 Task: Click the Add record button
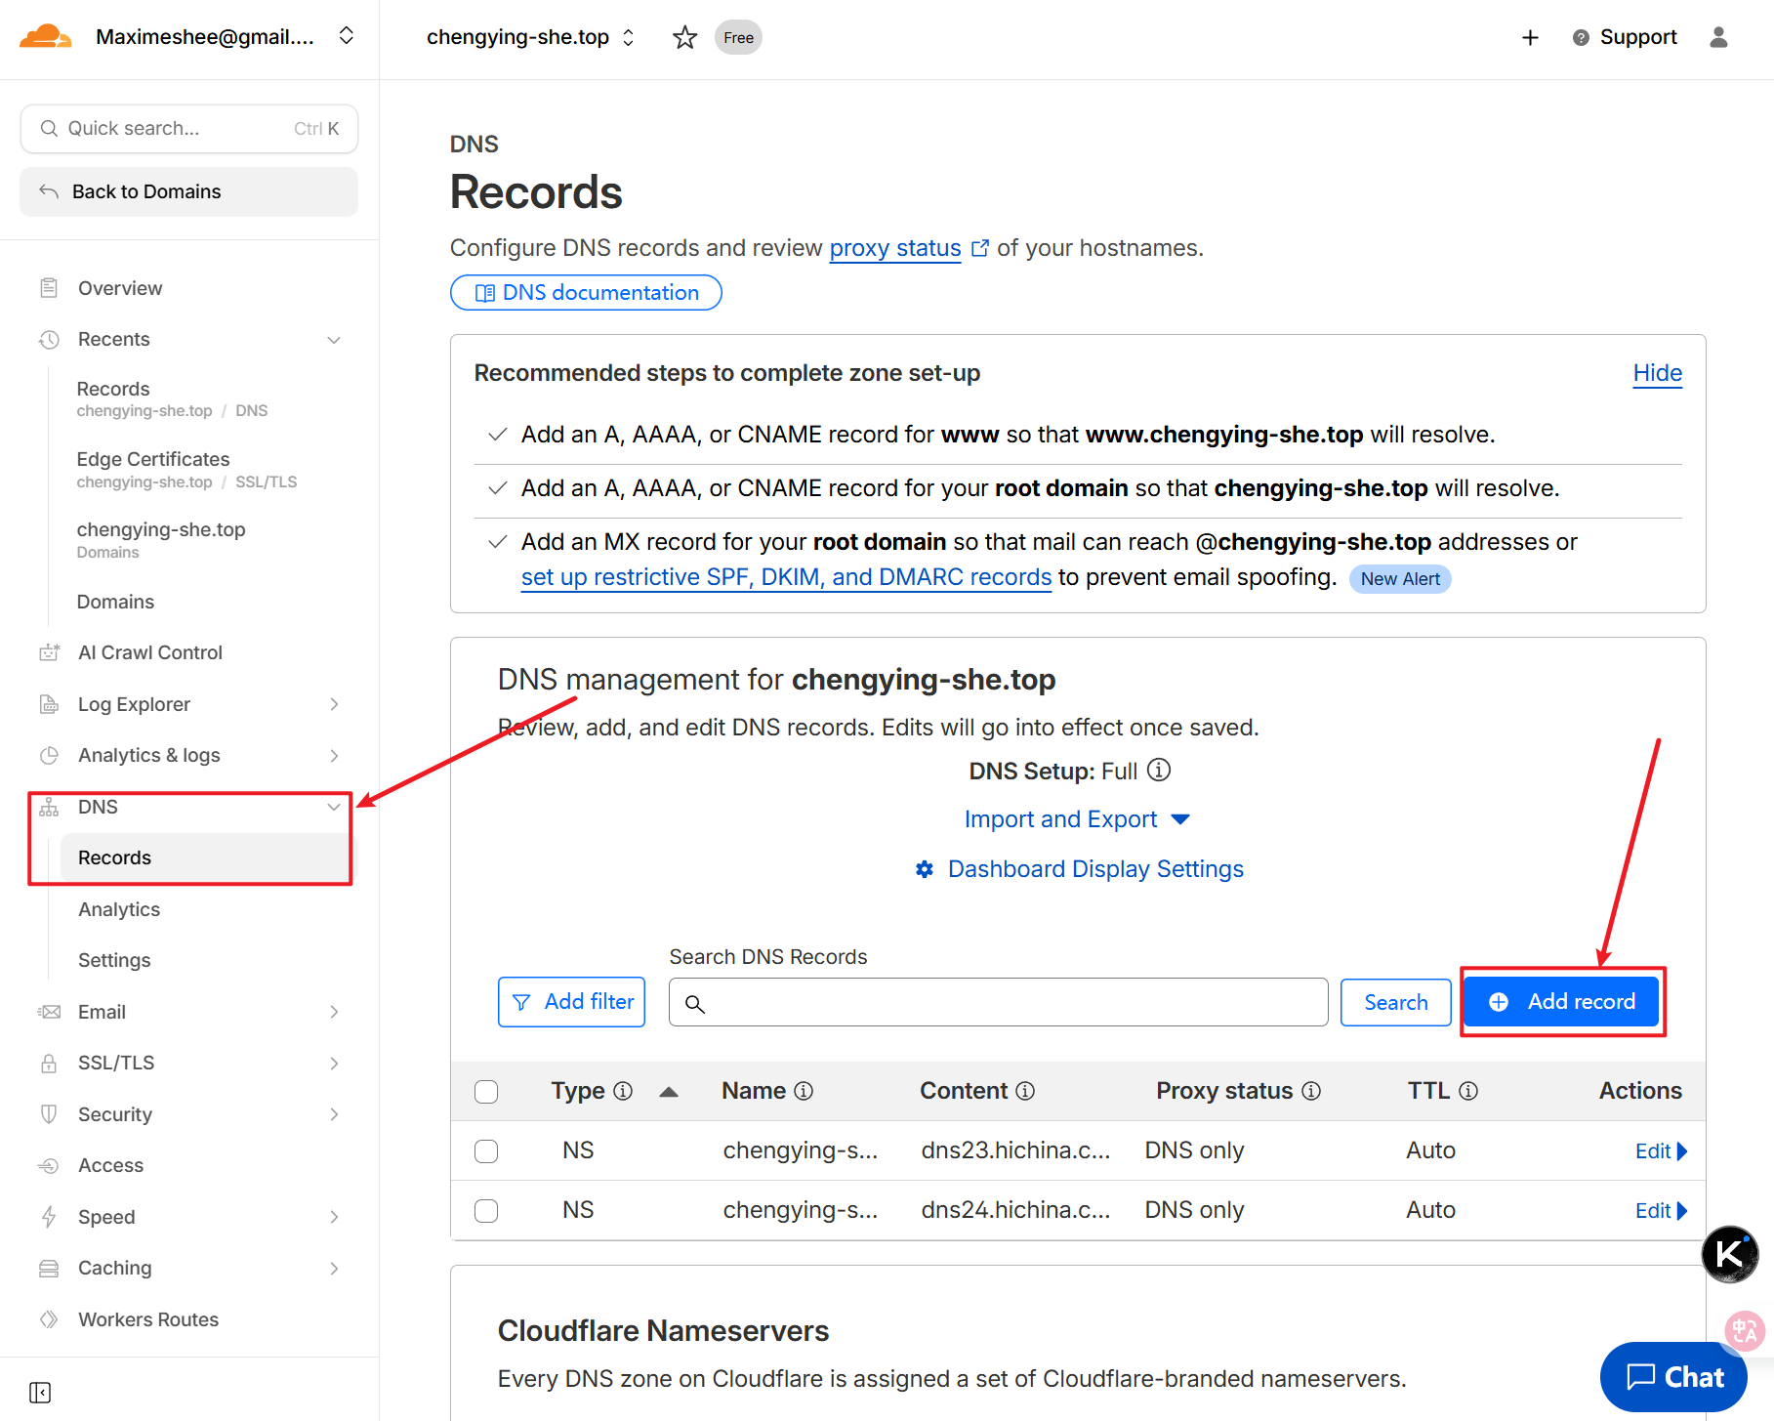point(1561,1002)
